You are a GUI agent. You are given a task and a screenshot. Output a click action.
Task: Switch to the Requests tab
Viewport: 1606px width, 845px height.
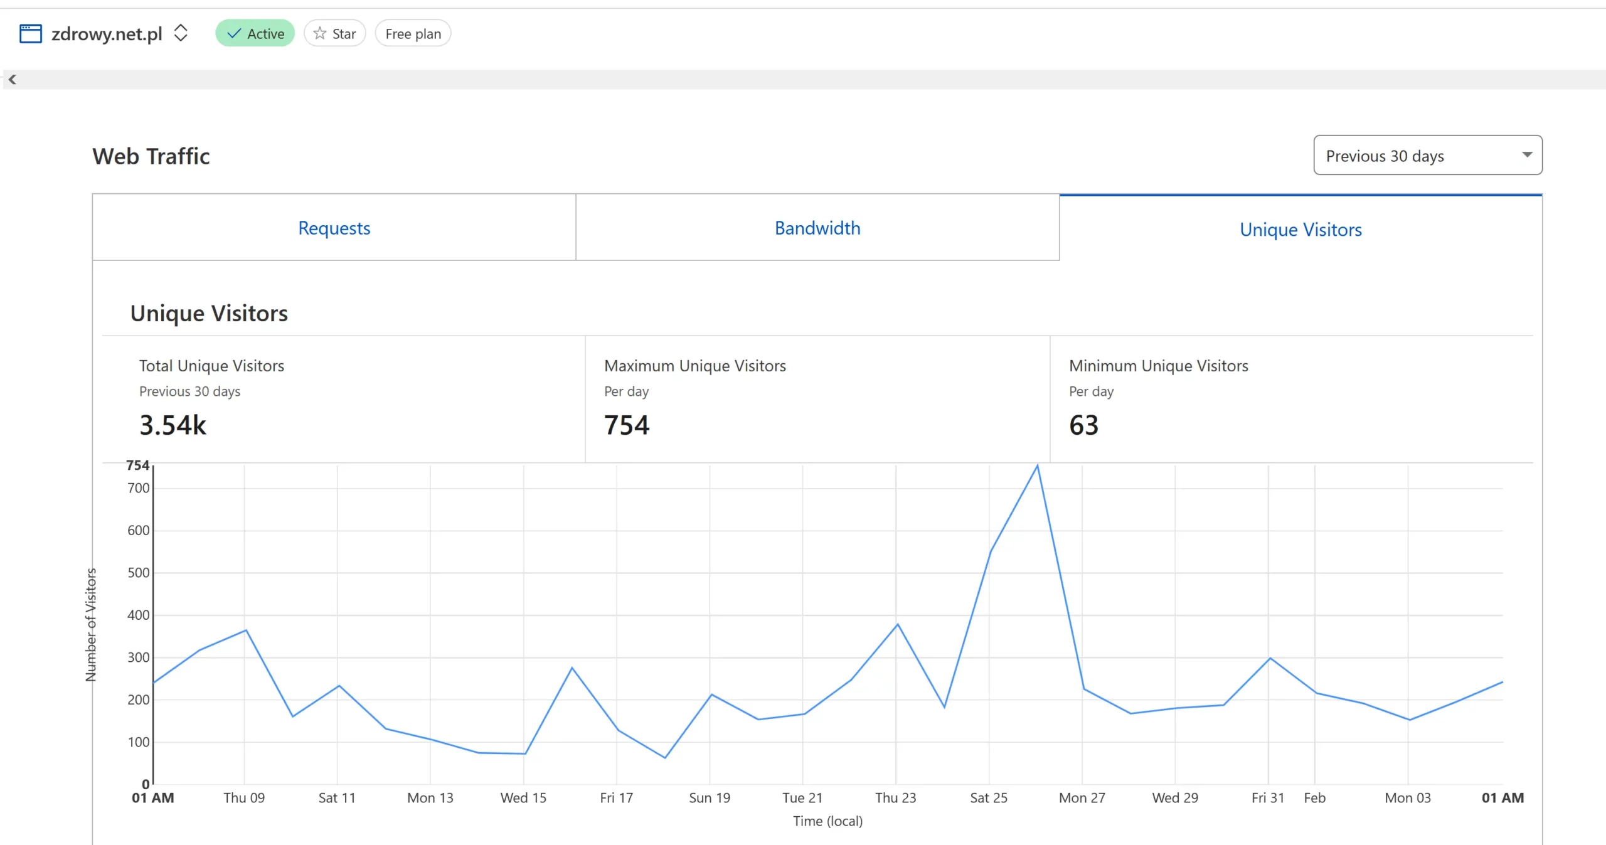click(334, 228)
